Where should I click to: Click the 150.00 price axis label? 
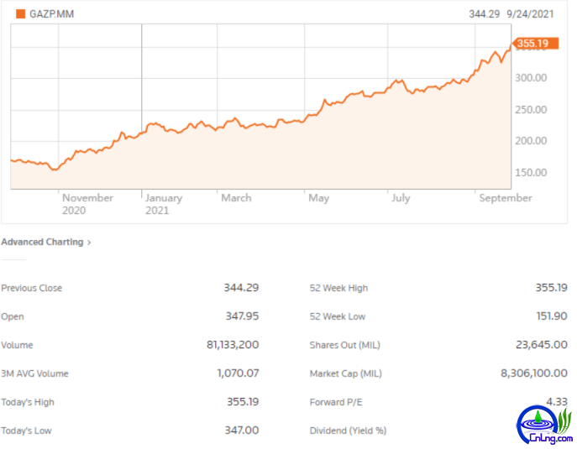pyautogui.click(x=531, y=172)
